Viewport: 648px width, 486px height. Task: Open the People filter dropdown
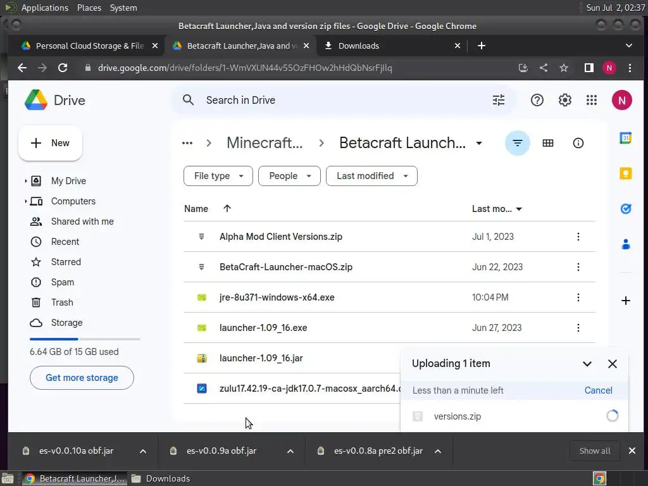289,176
